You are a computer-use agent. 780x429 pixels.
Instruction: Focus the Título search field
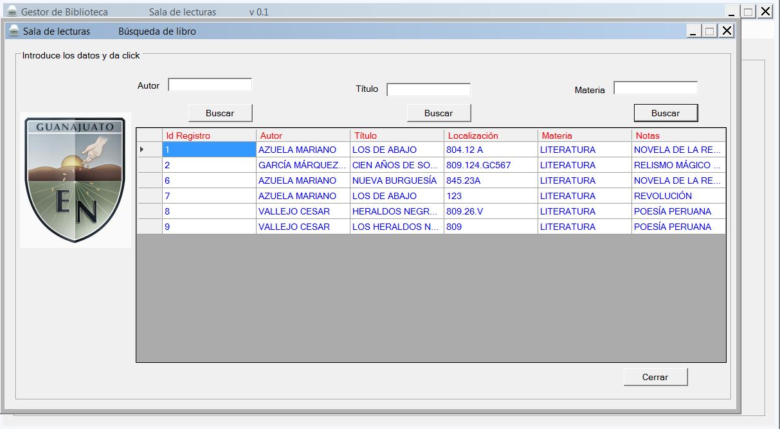coord(428,90)
